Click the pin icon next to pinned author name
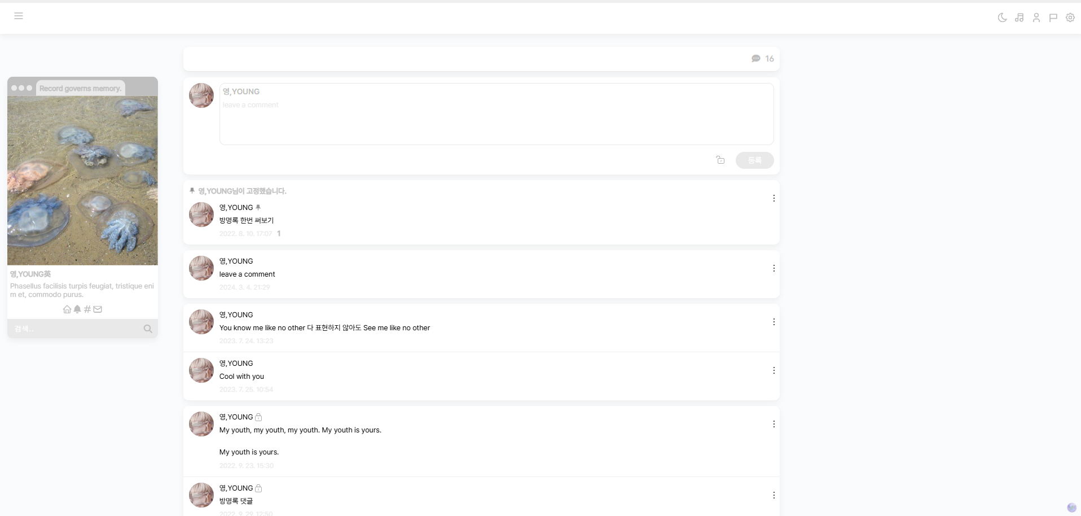This screenshot has height=516, width=1081. 258,208
